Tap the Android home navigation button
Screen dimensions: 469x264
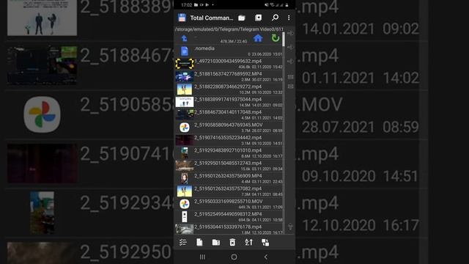point(234,257)
